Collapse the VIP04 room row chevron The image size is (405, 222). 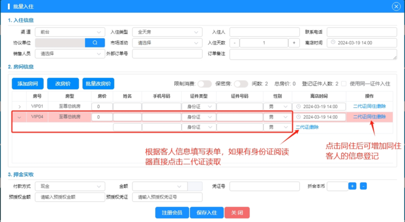(19, 117)
